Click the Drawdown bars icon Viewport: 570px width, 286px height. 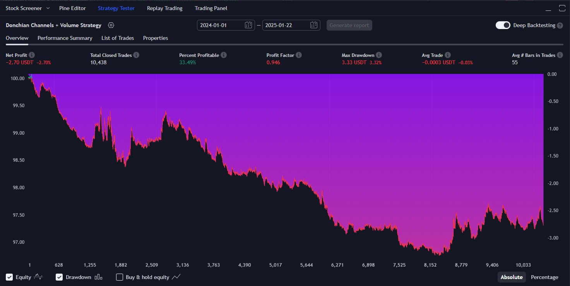[x=99, y=277]
